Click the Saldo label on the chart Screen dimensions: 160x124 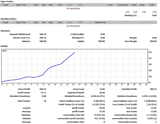(x=4, y=51)
